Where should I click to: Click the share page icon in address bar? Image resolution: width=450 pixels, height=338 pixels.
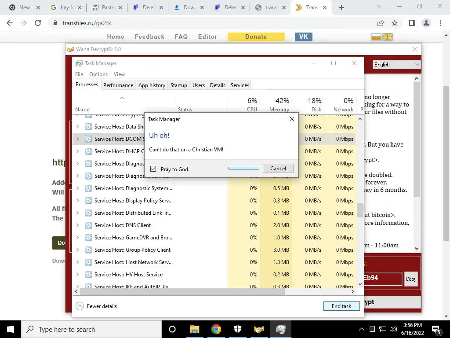(381, 23)
